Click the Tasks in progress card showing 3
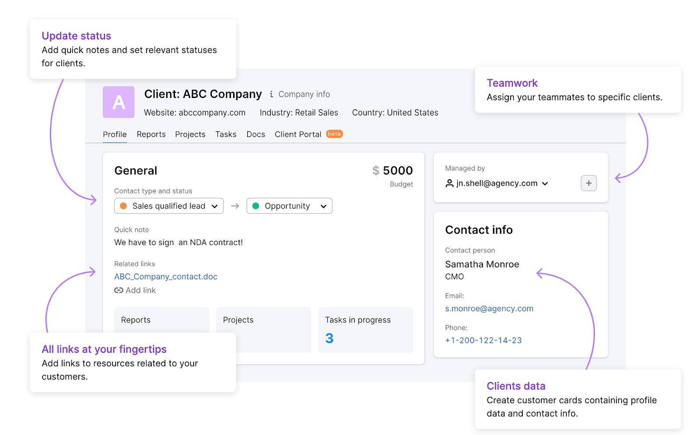Screen dimensions: 700x435 click(365, 330)
